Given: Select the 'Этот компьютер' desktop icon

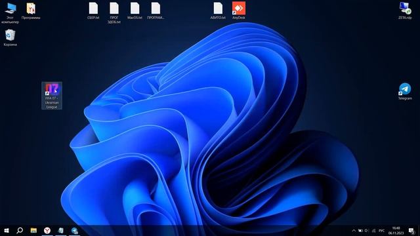Looking at the screenshot, I should (x=10, y=12).
